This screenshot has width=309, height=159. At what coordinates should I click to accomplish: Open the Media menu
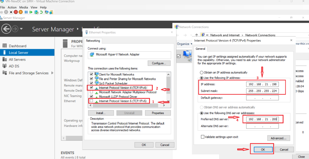24,7
